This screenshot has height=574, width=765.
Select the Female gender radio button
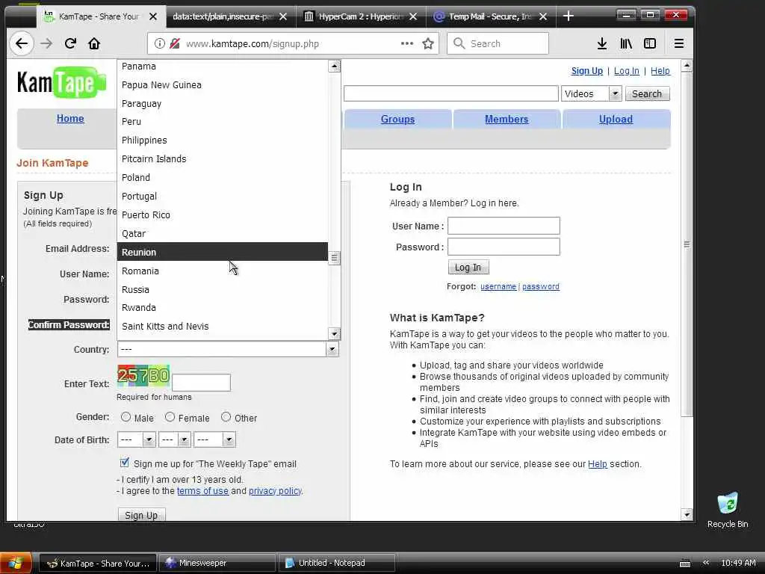(x=170, y=417)
